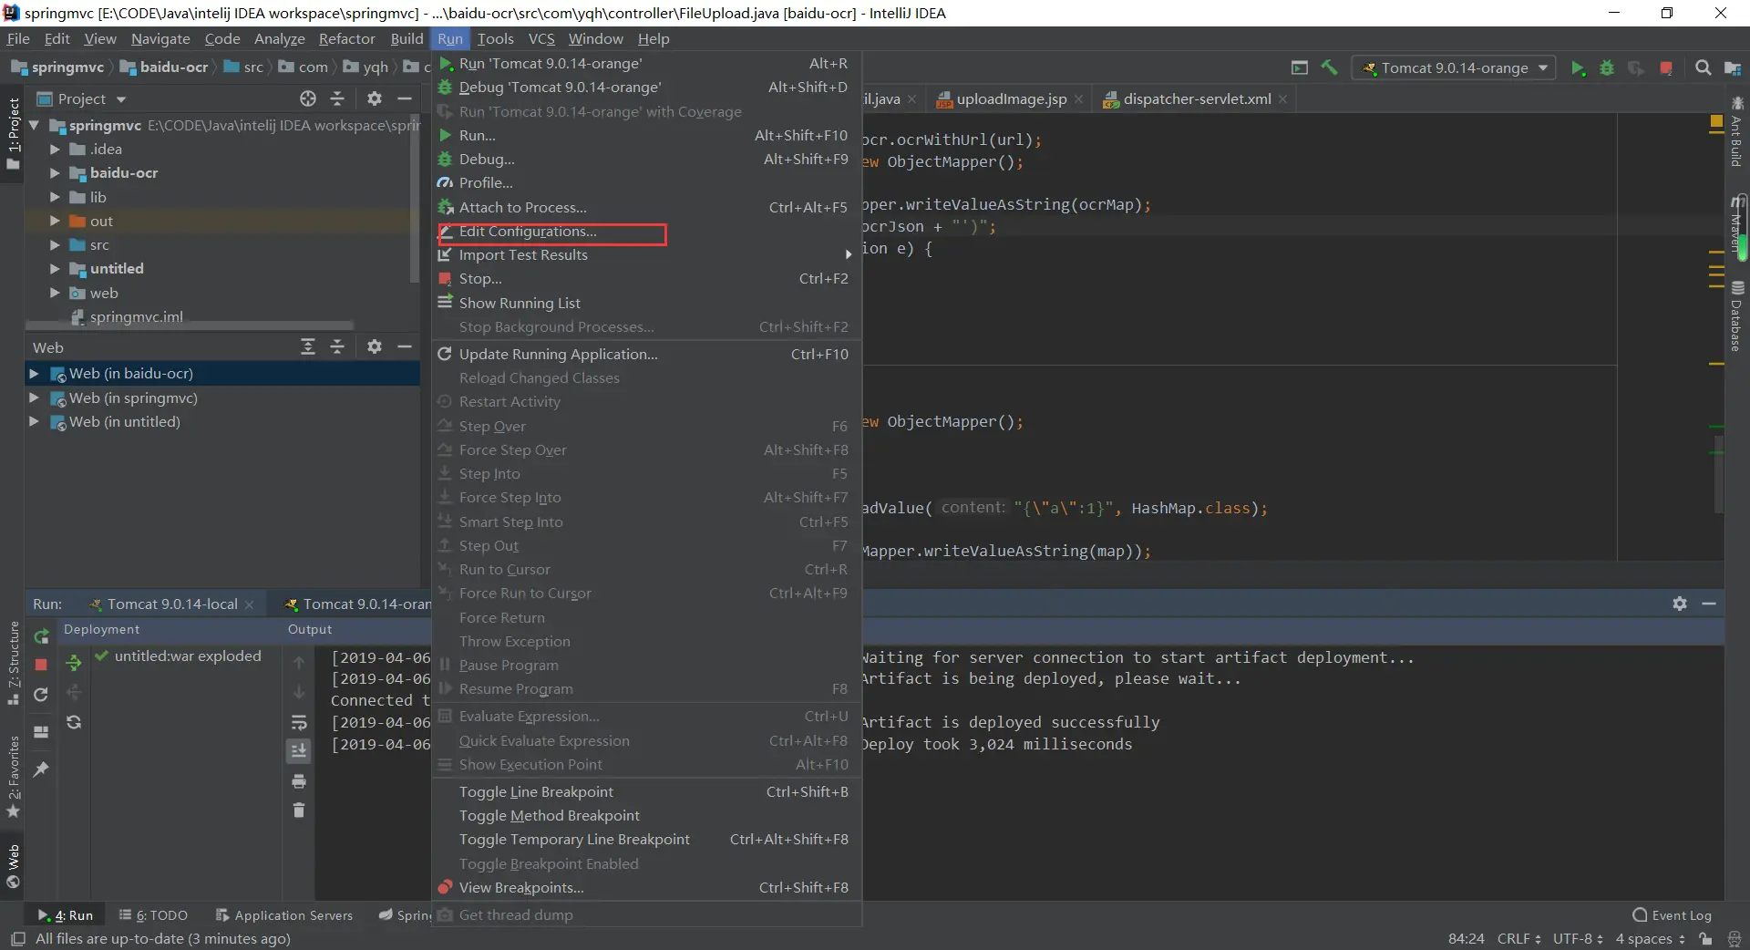Click the soft-wrap icon in Run output
Screen dimensions: 1750x950
click(x=299, y=723)
